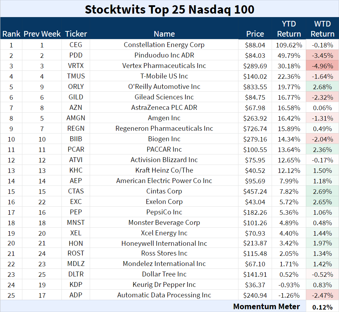Select the Automatic Data Processing Inc row

click(x=164, y=295)
